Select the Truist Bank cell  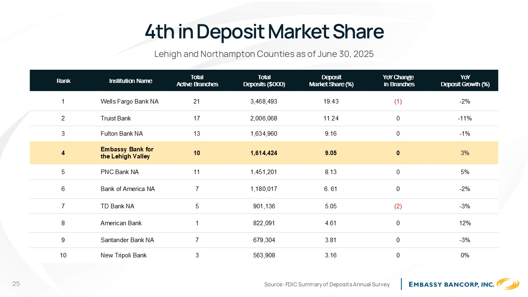click(115, 118)
